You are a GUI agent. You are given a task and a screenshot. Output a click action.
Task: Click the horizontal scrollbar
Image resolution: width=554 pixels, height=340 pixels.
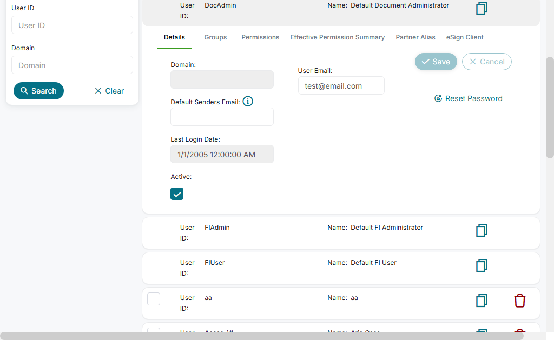(262, 336)
